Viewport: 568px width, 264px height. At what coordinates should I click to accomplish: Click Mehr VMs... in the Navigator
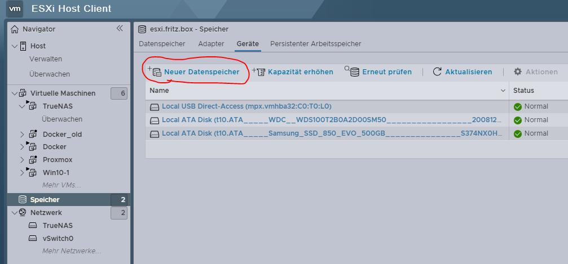tap(61, 185)
